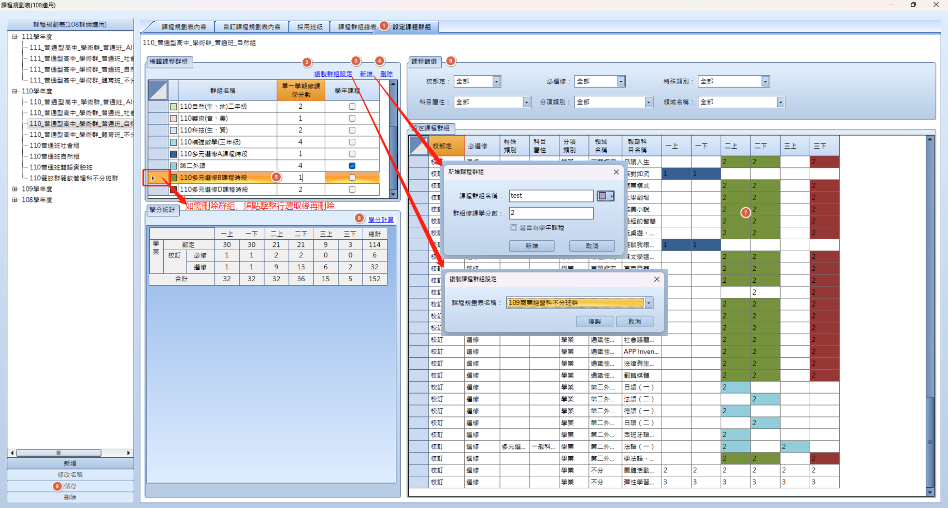Click the 新增 button below the tree

click(x=70, y=463)
